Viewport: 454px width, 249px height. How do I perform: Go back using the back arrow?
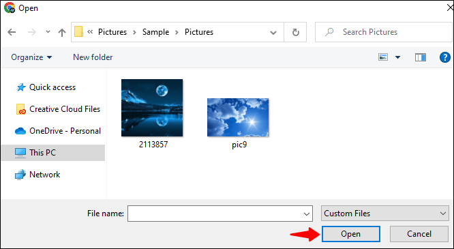coord(12,32)
